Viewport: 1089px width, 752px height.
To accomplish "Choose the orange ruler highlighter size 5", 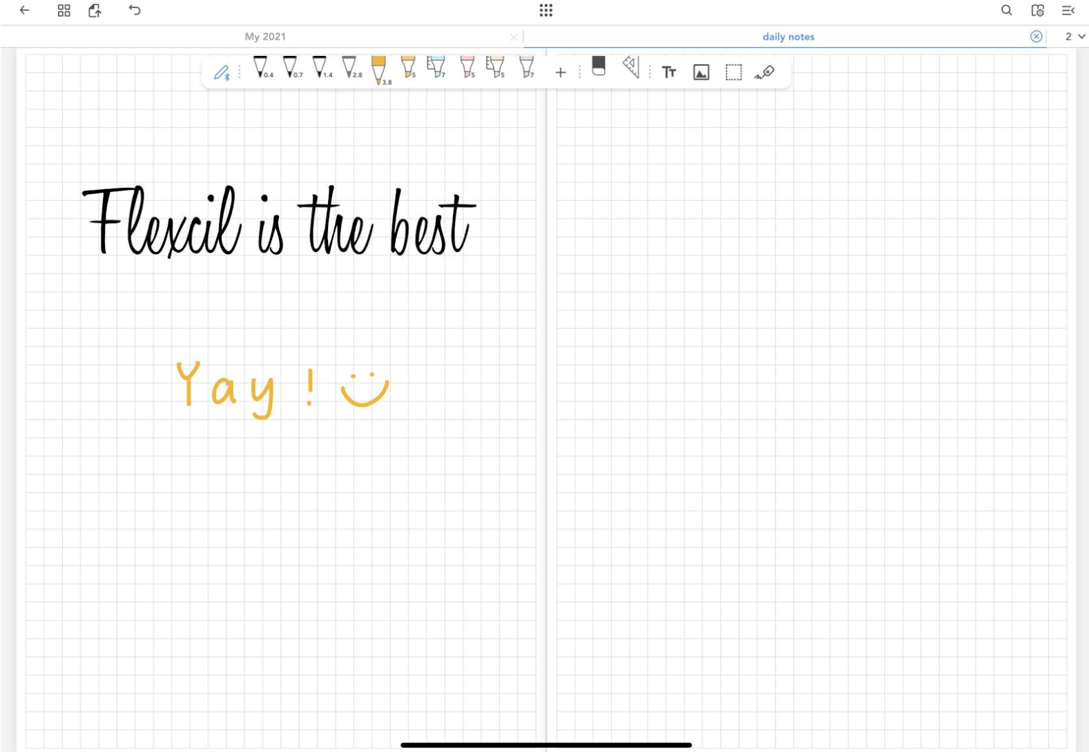I will [495, 68].
